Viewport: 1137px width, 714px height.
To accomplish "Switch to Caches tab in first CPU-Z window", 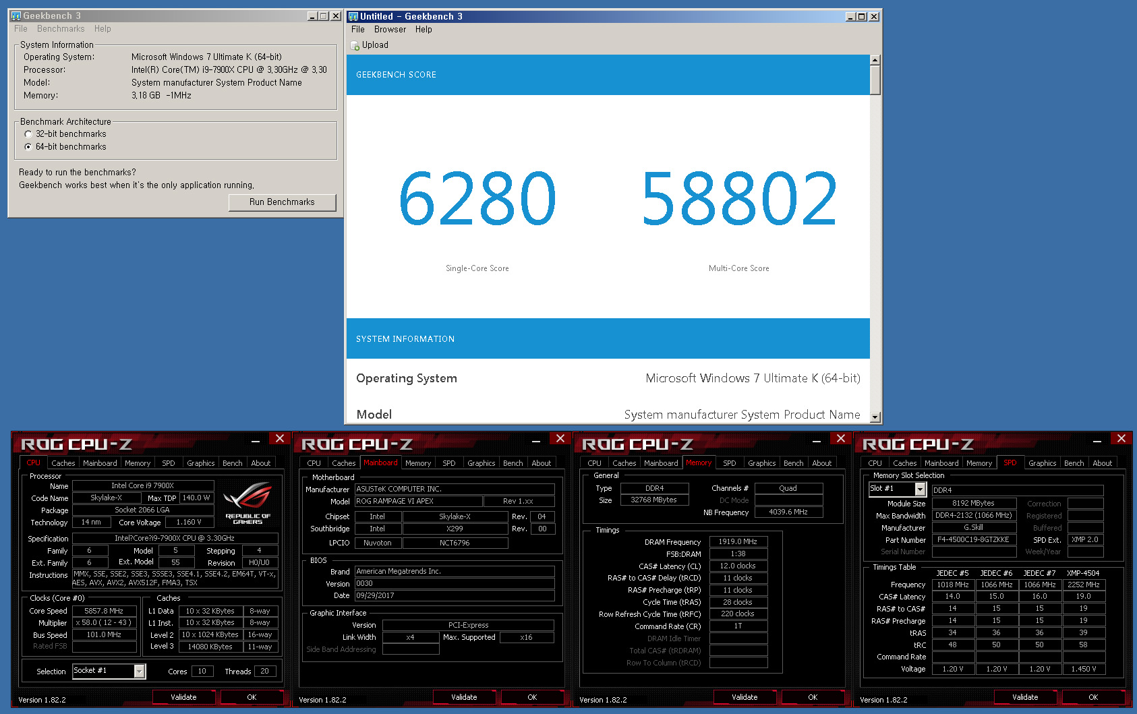I will pos(63,463).
